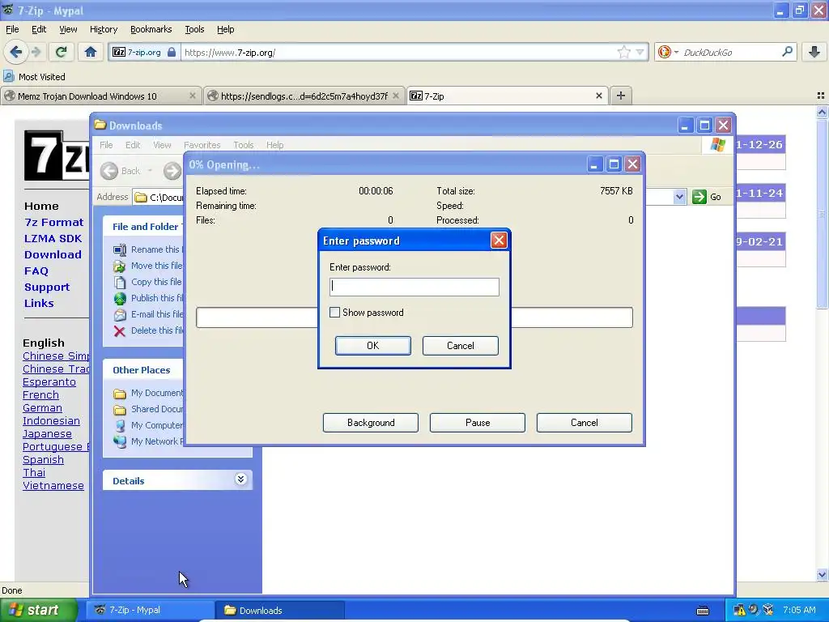Close the Enter password dialog

click(x=499, y=241)
